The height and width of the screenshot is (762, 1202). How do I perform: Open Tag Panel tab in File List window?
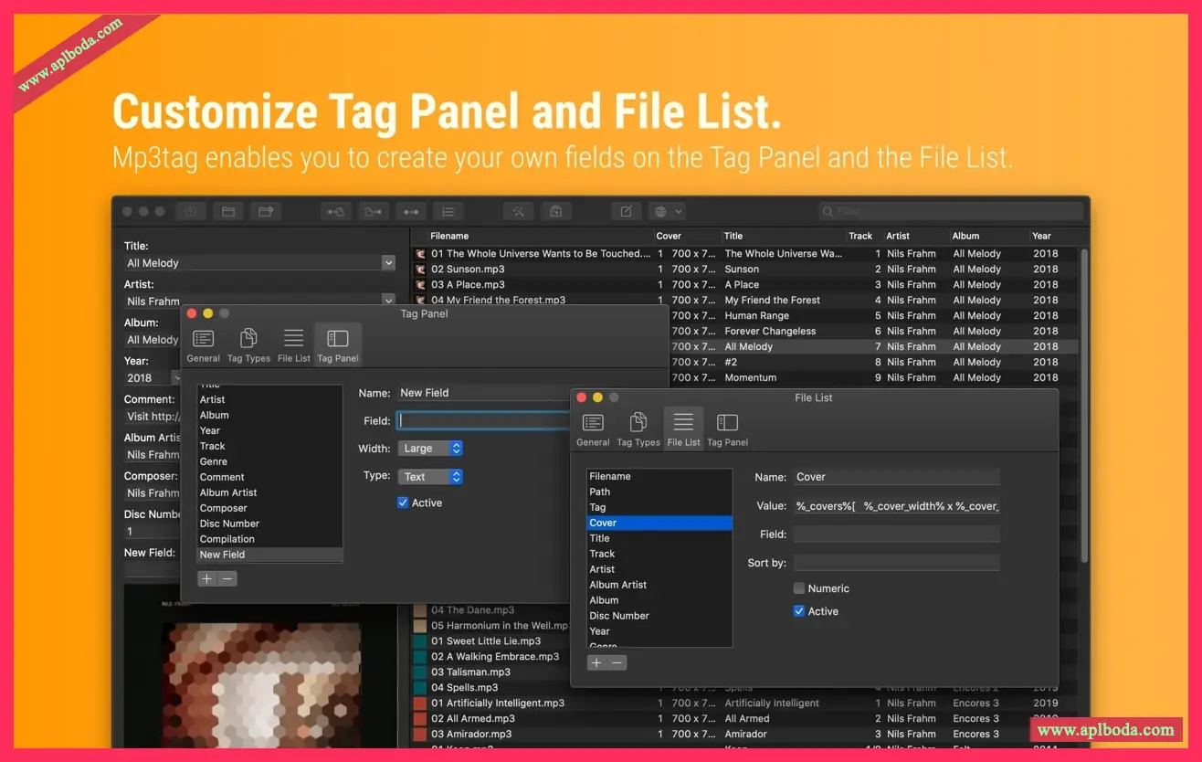click(727, 429)
